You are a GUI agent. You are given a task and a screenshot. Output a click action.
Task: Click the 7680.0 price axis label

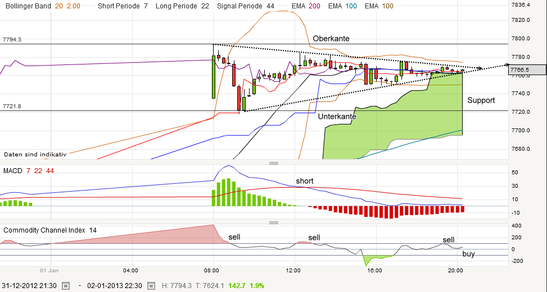[520, 149]
